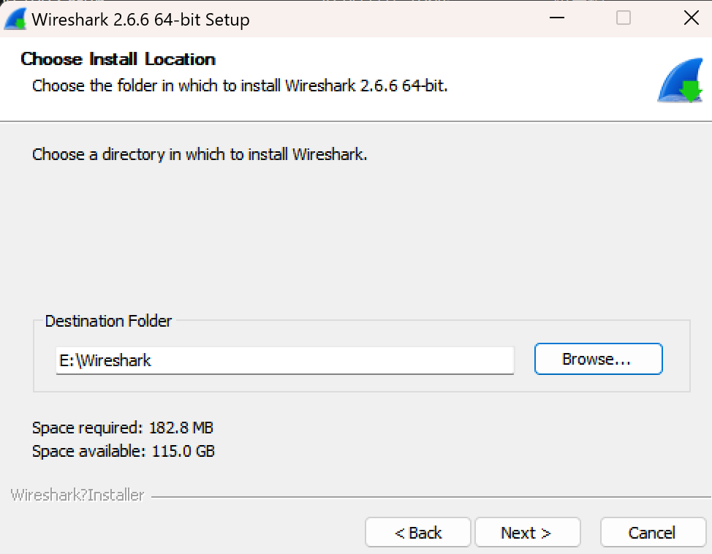712x554 pixels.
Task: Click the "Choose the folder in which" subtitle
Action: click(x=240, y=86)
